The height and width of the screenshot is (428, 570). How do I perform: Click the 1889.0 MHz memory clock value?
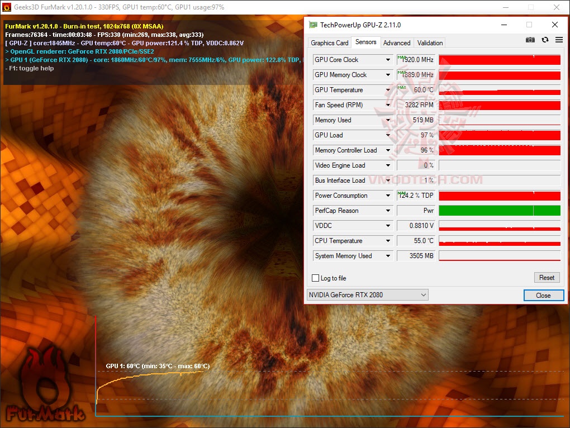tap(416, 75)
